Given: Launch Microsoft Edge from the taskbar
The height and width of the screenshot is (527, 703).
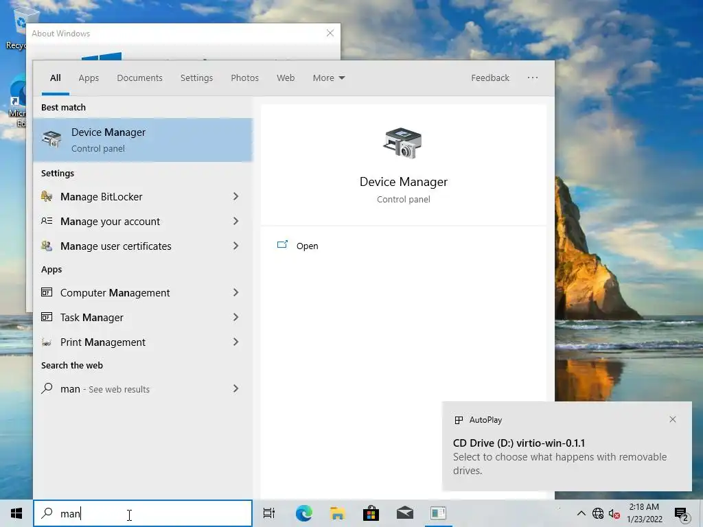Looking at the screenshot, I should tap(304, 513).
